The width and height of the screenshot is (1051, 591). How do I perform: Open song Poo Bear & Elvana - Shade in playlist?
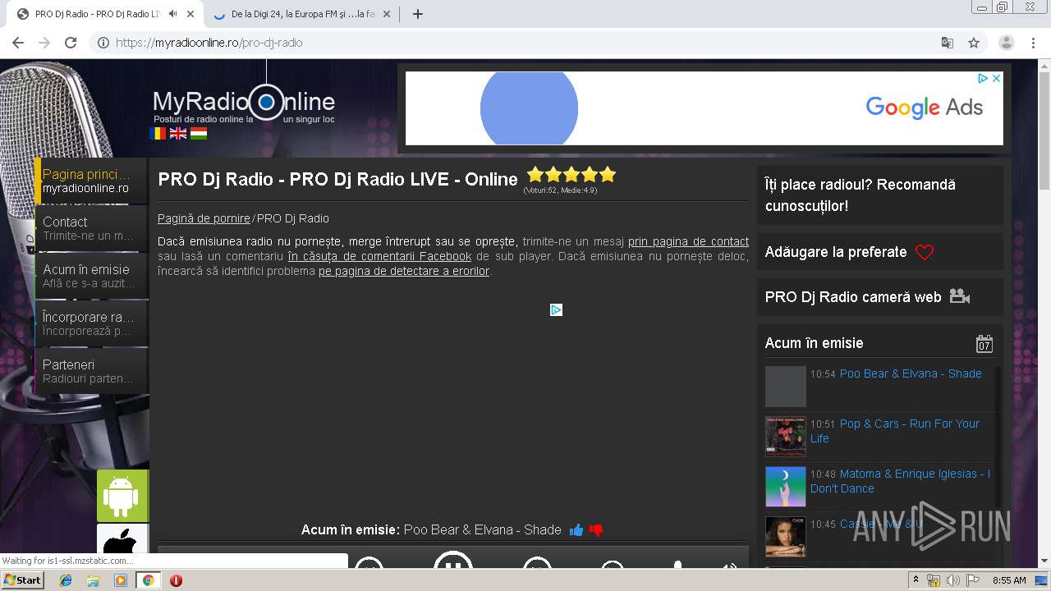[911, 373]
